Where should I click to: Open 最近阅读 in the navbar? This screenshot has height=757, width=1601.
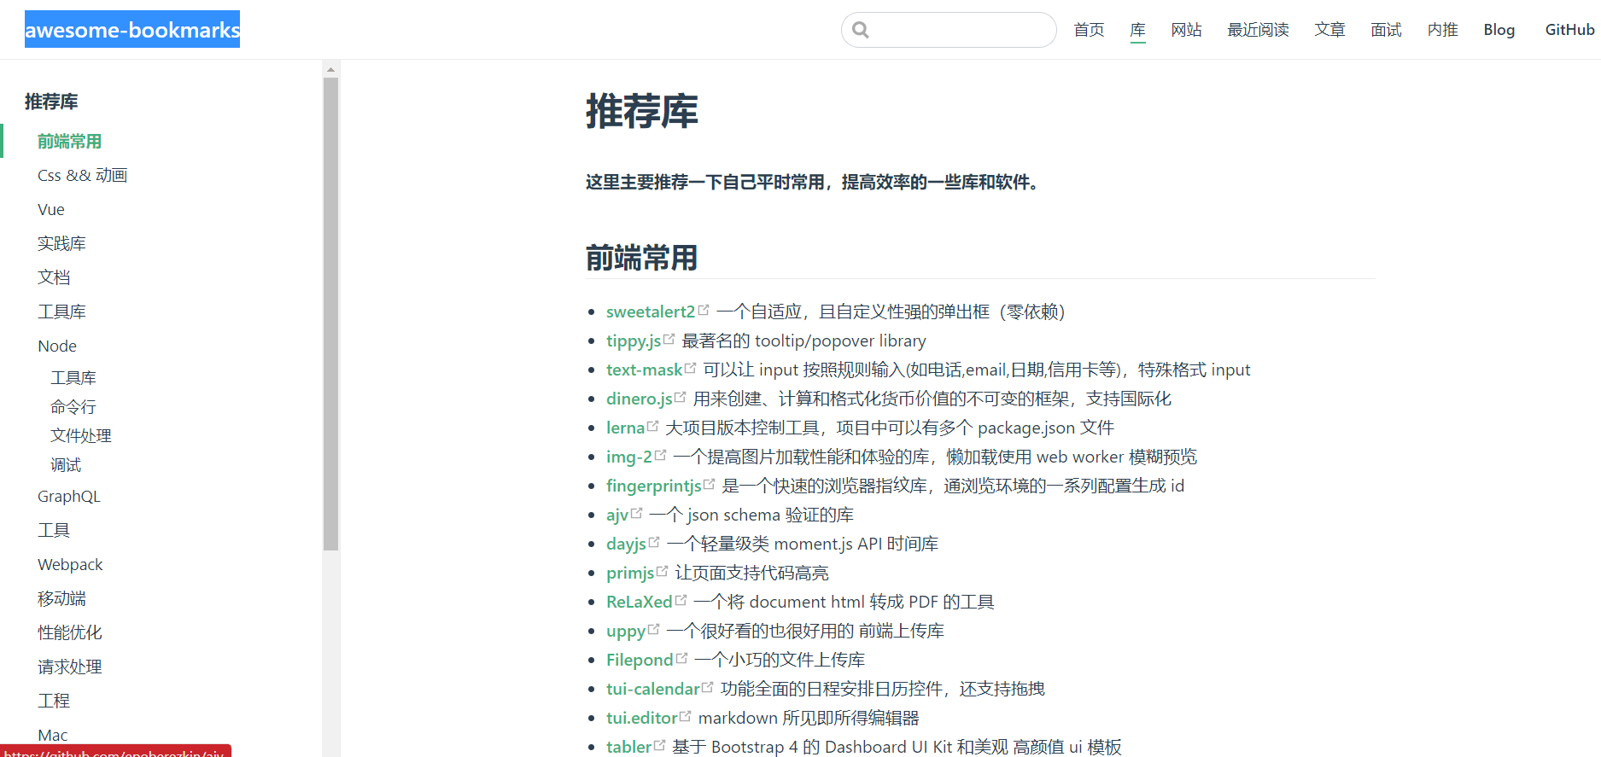point(1259,30)
